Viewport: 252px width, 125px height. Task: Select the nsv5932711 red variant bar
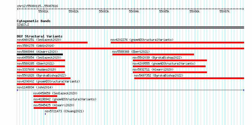tap(170, 72)
